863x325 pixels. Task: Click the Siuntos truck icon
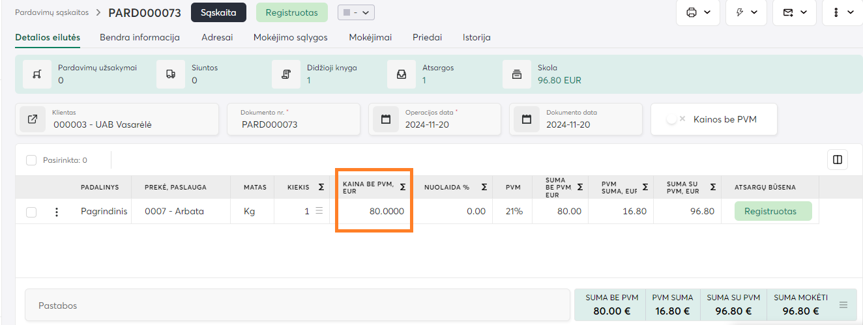click(171, 74)
